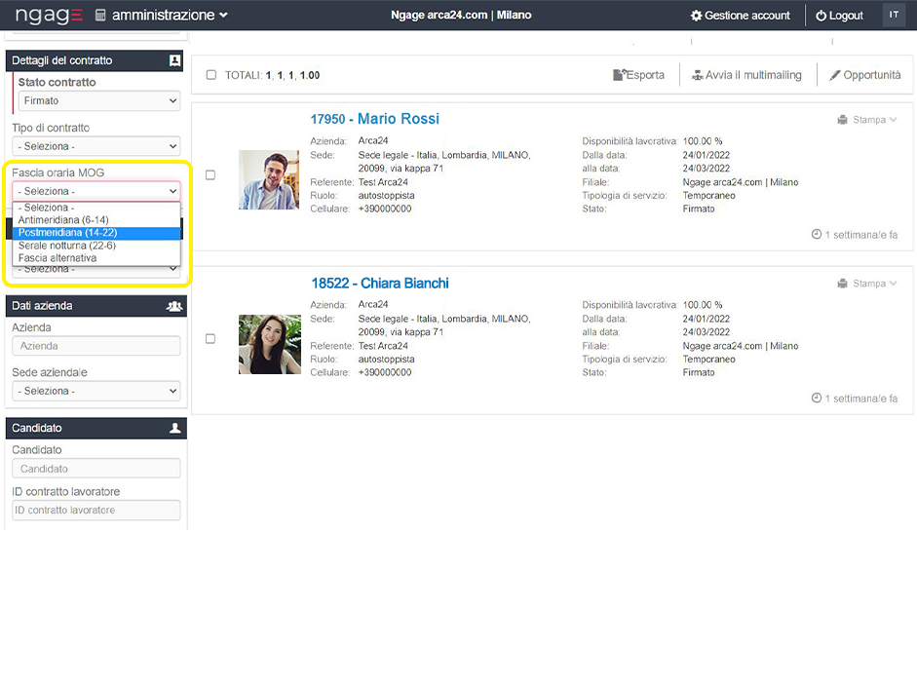Click the Esporta export icon
The width and height of the screenshot is (917, 686).
618,75
